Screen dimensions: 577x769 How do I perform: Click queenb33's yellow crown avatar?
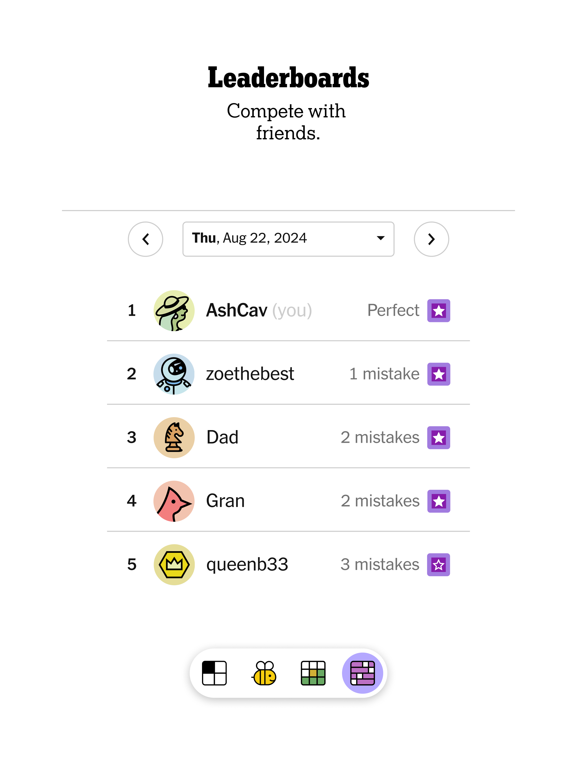pos(174,565)
